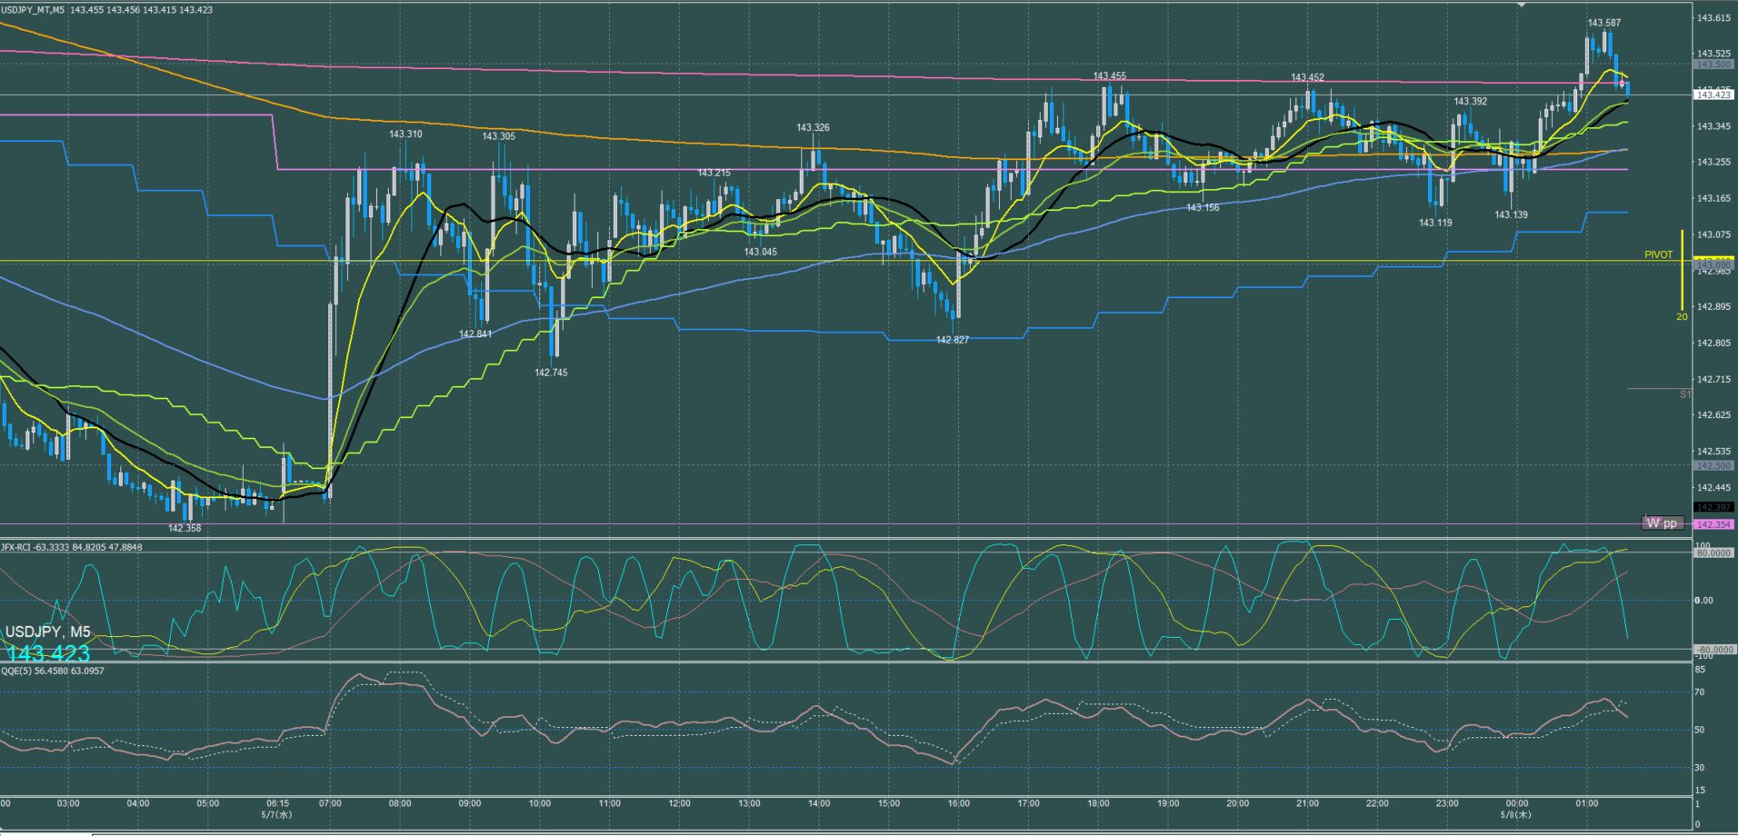Click the pink 142.354 price tag
Image resolution: width=1738 pixels, height=836 pixels.
click(x=1713, y=524)
